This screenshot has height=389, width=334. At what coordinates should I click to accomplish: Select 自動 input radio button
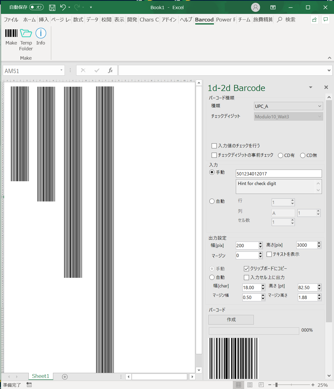coord(212,201)
